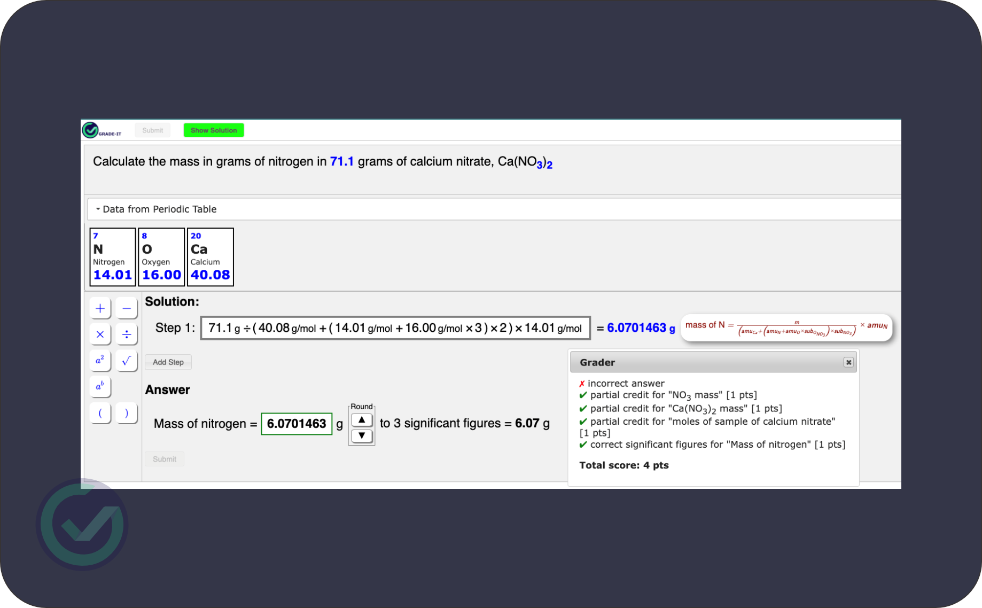
Task: Select the multiplication operator button
Action: (x=100, y=334)
